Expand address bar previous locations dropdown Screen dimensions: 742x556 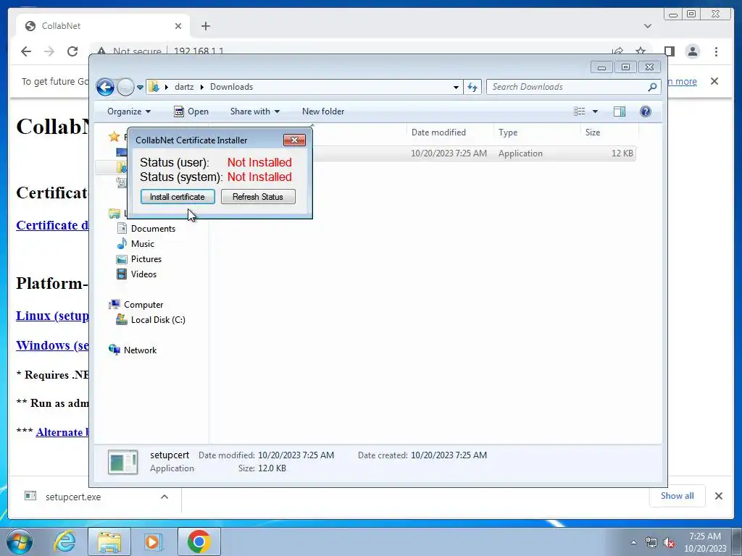tap(456, 87)
